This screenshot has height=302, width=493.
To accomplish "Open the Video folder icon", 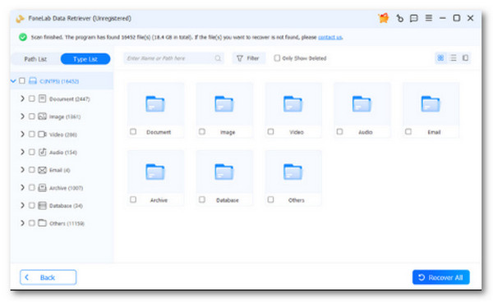I will [x=293, y=104].
